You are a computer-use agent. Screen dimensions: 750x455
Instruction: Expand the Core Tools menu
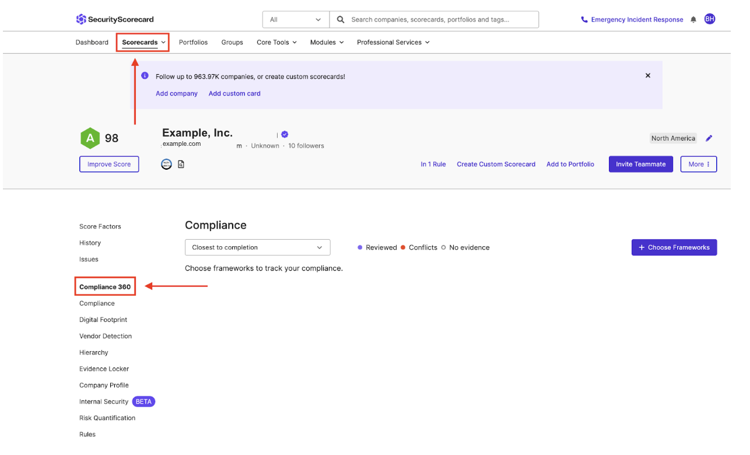point(276,43)
